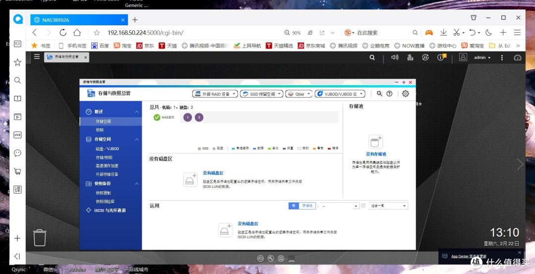Open the browser downloads arrow icon
Screen dimensions: 535x274
point(443,32)
